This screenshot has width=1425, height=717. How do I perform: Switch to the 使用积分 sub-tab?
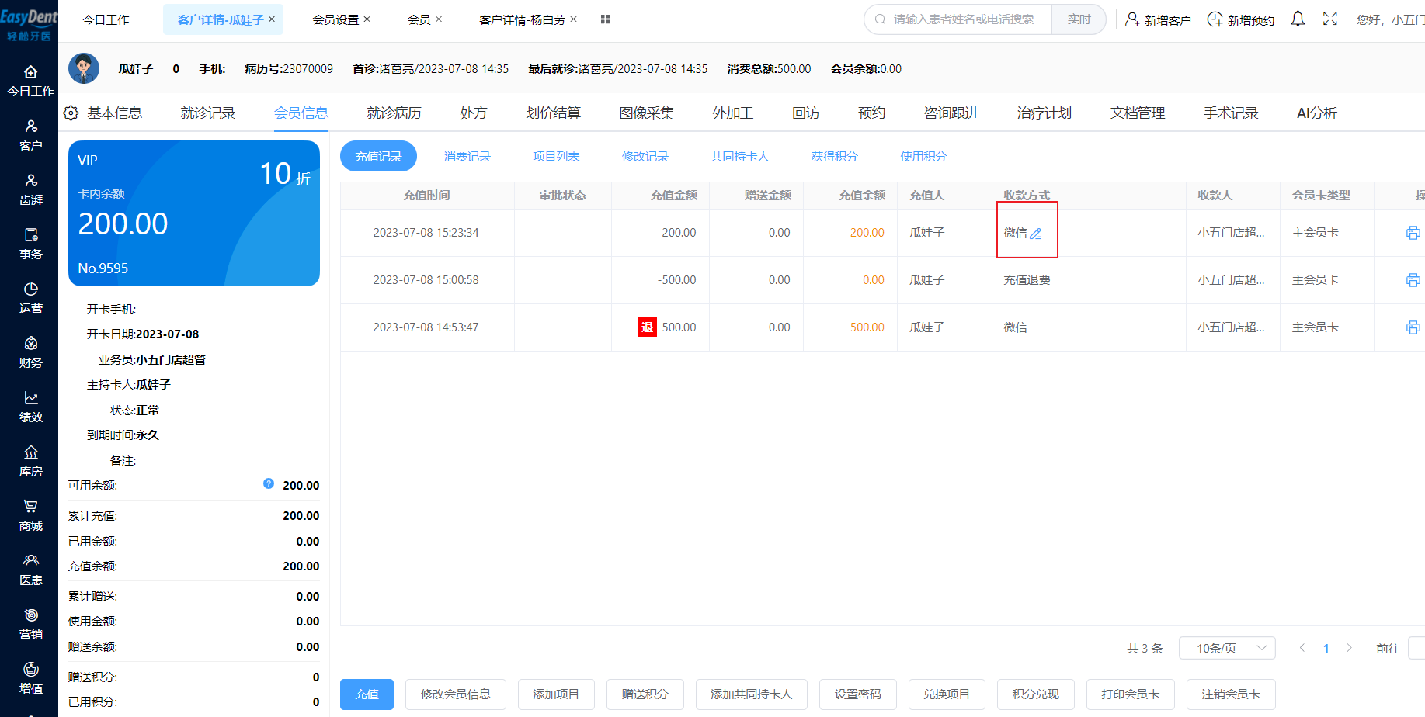[923, 157]
